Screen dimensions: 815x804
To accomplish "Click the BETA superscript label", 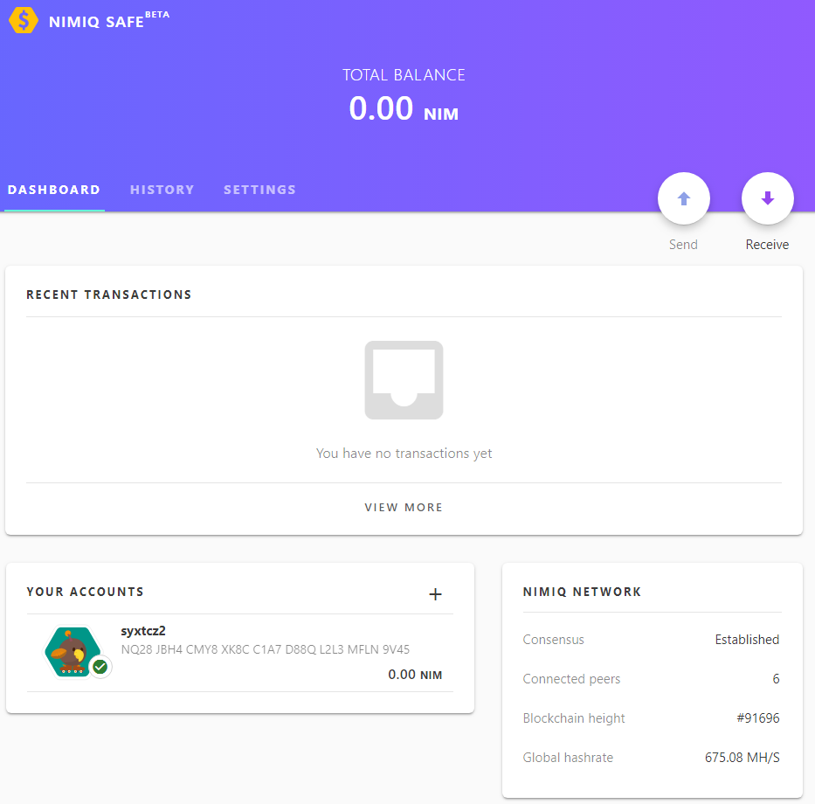I will 157,15.
